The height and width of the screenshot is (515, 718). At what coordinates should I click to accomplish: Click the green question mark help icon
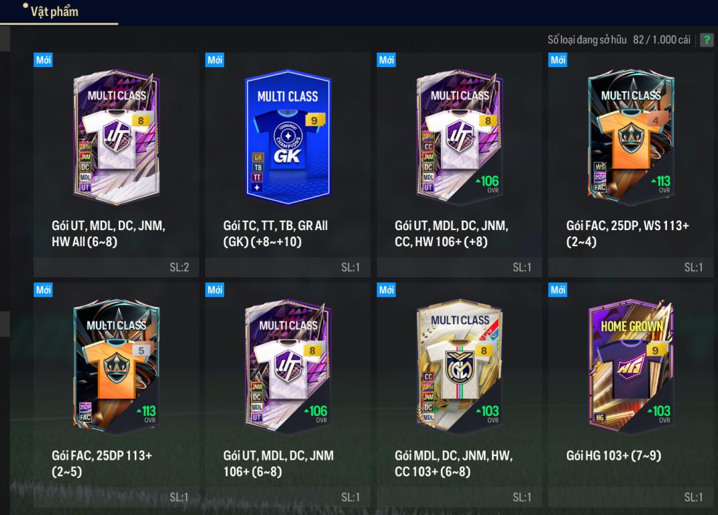pos(707,40)
